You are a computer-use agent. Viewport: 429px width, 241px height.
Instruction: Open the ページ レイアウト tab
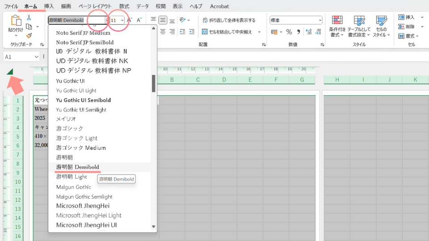[95, 6]
